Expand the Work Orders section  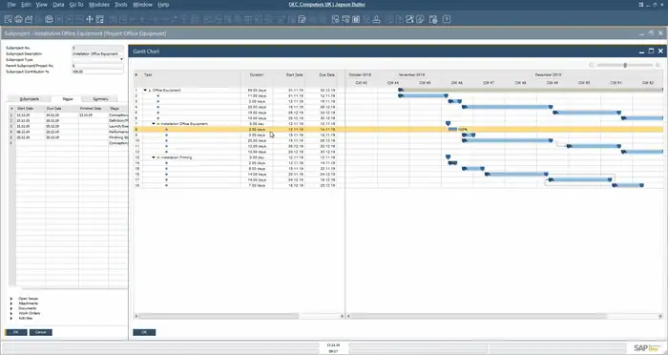pyautogui.click(x=11, y=313)
